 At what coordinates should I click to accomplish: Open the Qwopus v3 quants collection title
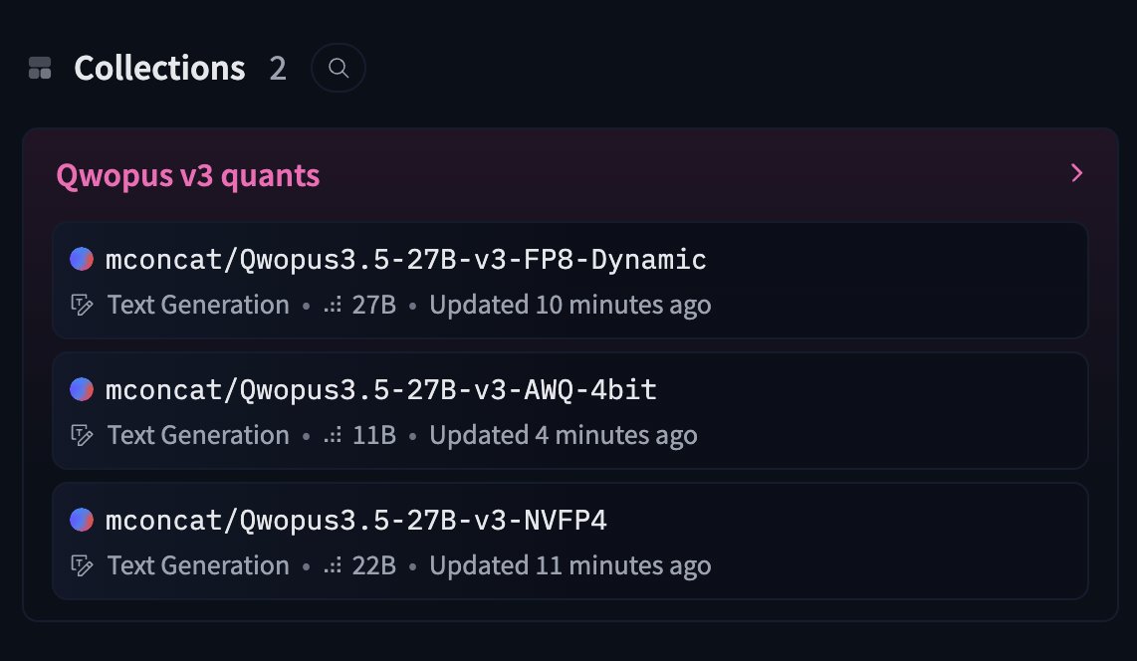(188, 175)
